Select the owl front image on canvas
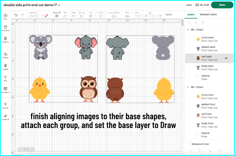 (x=89, y=89)
